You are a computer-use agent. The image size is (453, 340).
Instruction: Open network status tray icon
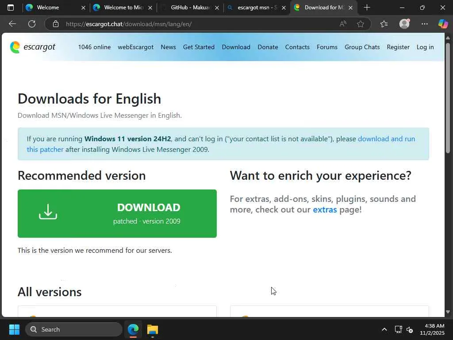coord(398,329)
